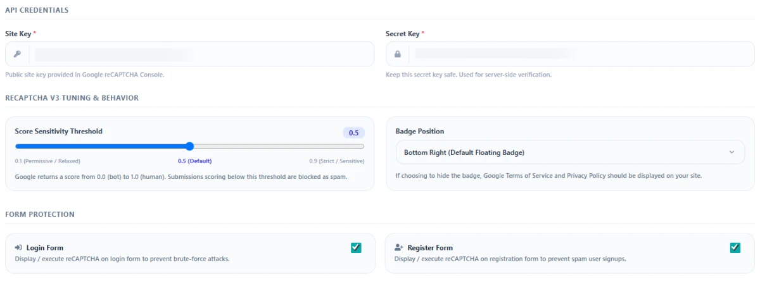Viewport: 760px width, 284px height.
Task: Click the 'Score Sensitivity Threshold' heading
Action: point(59,132)
